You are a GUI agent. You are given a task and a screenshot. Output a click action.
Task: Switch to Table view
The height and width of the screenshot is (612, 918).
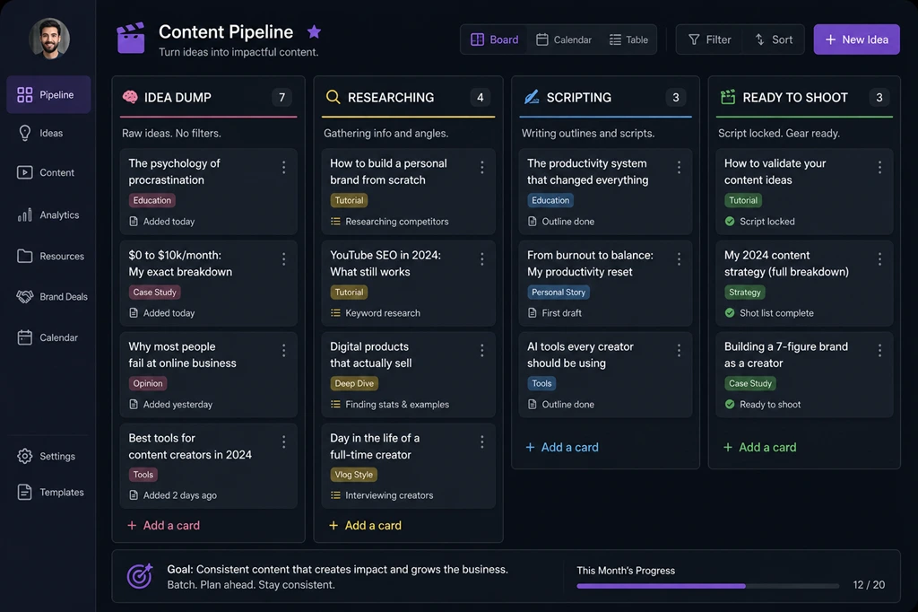628,39
